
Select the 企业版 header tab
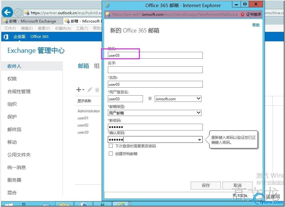(19, 36)
